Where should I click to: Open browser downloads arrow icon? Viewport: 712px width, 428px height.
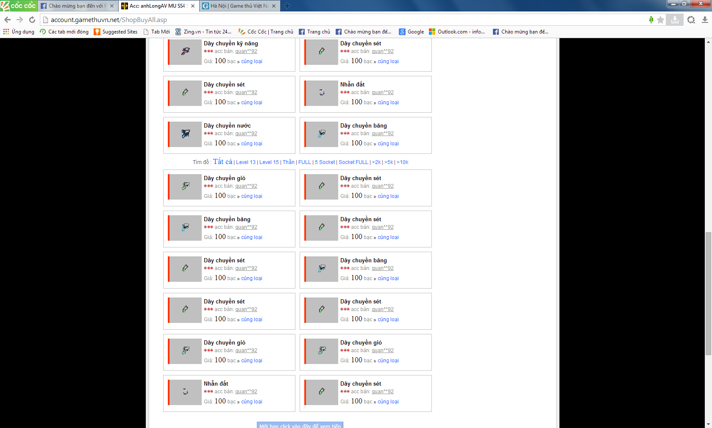[x=705, y=19]
